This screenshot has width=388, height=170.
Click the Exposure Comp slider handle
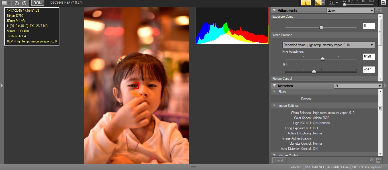[321, 27]
